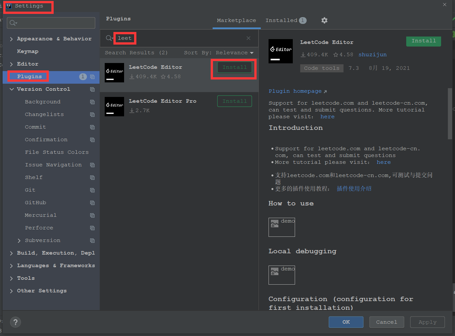Select Keymap in settings tree
The width and height of the screenshot is (455, 336).
28,51
